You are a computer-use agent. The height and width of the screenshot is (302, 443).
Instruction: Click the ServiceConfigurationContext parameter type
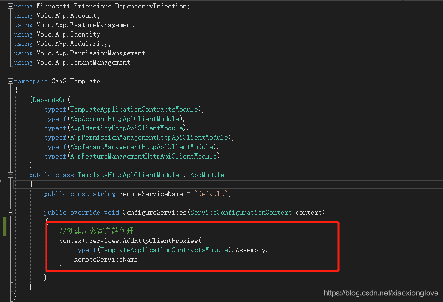[x=241, y=212]
